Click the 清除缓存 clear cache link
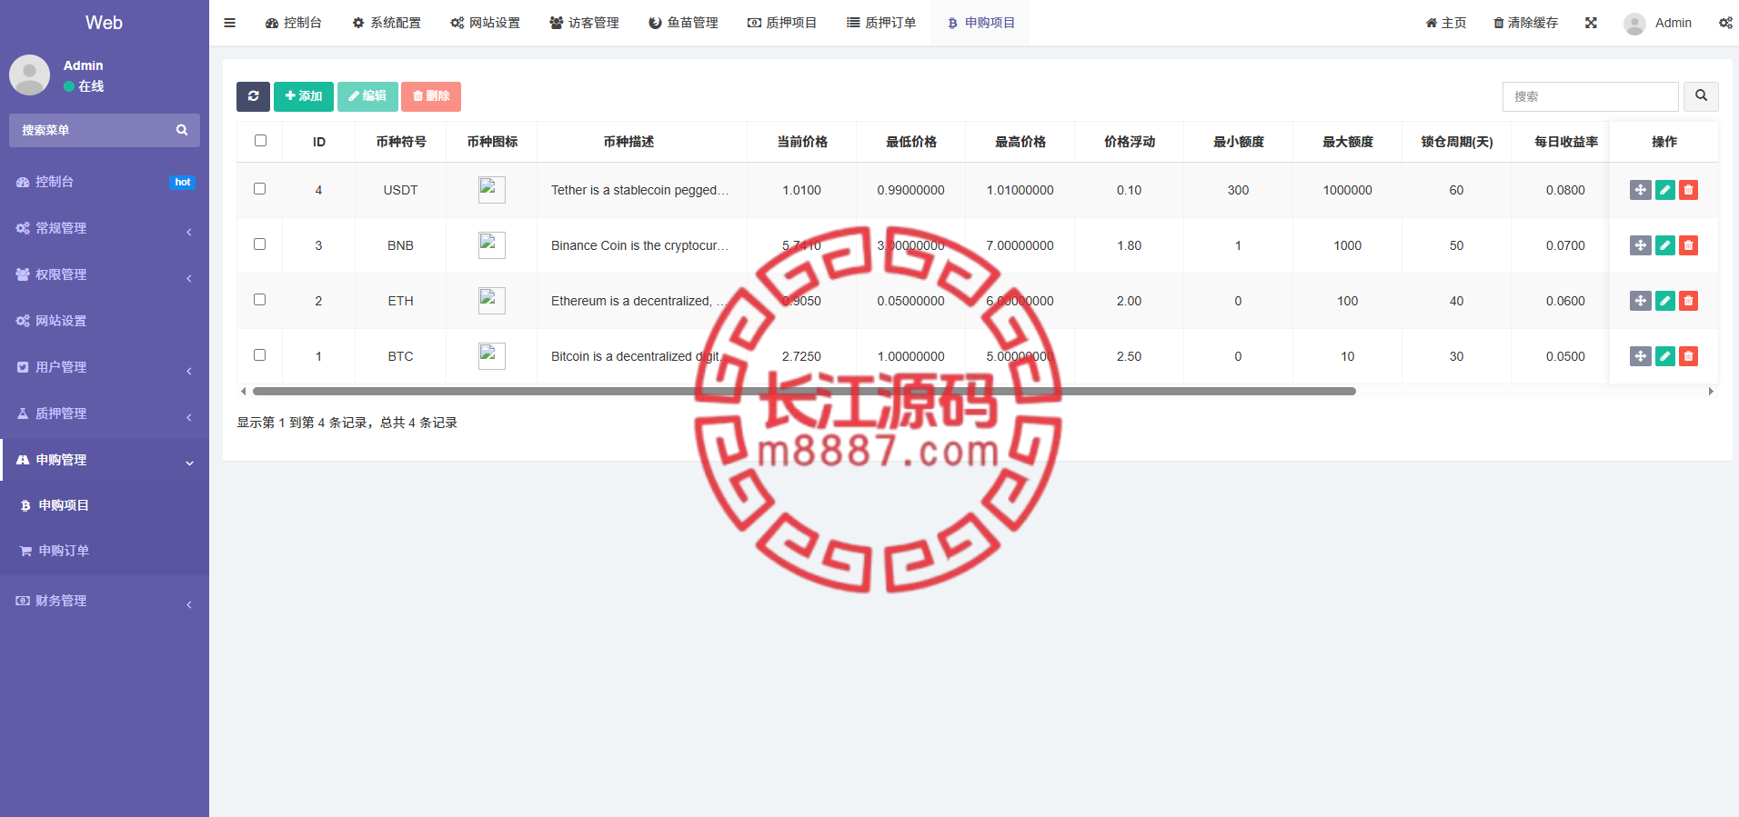Viewport: 1739px width, 817px height. (1525, 23)
